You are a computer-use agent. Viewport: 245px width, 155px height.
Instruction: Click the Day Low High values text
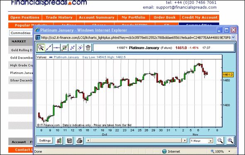[x=104, y=57]
